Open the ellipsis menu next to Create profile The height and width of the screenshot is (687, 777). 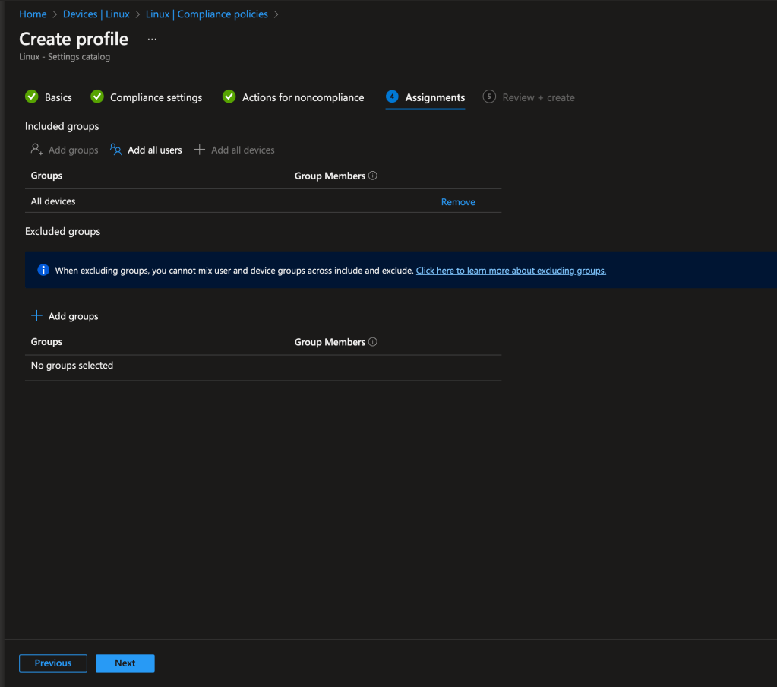click(x=152, y=39)
